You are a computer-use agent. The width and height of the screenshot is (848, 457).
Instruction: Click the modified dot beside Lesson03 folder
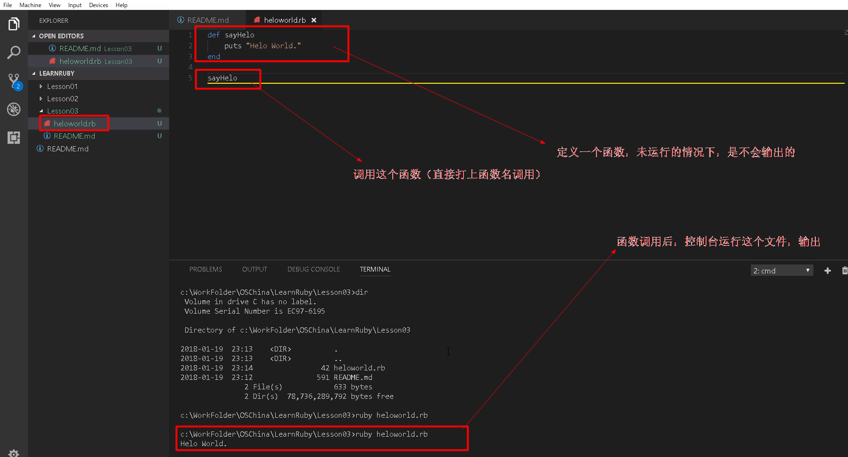(x=159, y=111)
